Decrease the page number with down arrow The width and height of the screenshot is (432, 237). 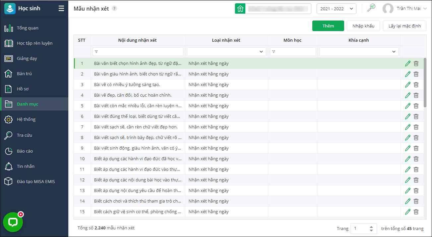pyautogui.click(x=371, y=230)
